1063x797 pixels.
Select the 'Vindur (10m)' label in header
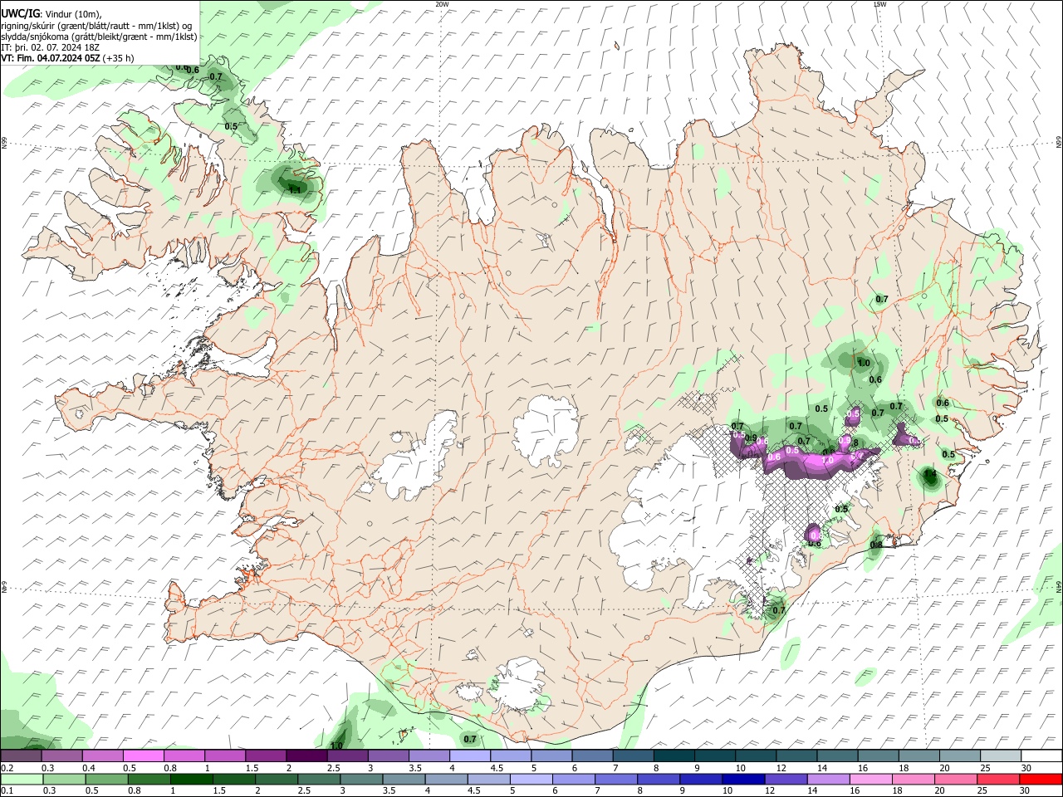point(72,14)
